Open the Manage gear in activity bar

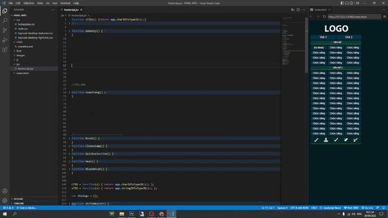click(x=5, y=200)
